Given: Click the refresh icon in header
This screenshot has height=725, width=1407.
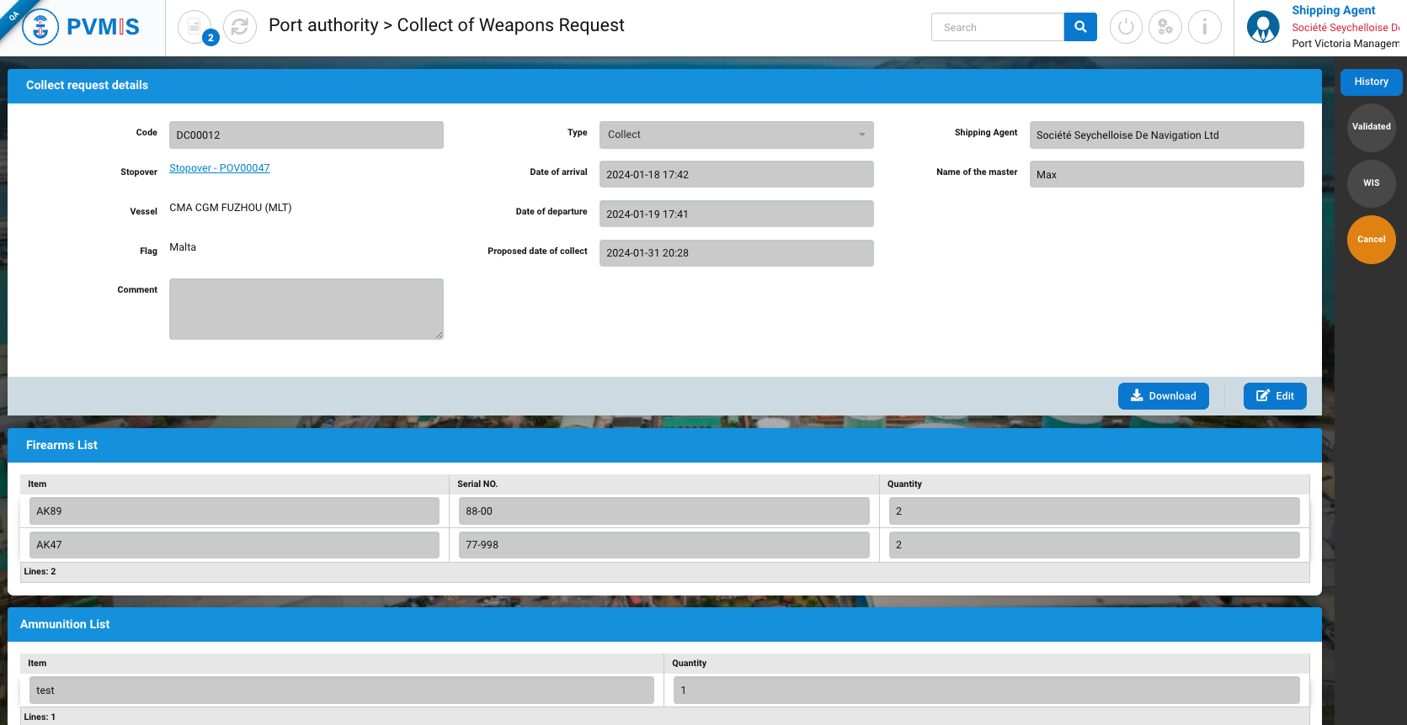Looking at the screenshot, I should [x=240, y=27].
